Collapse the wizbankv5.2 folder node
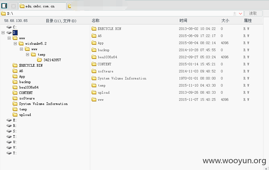The image size is (269, 170). click(15, 43)
